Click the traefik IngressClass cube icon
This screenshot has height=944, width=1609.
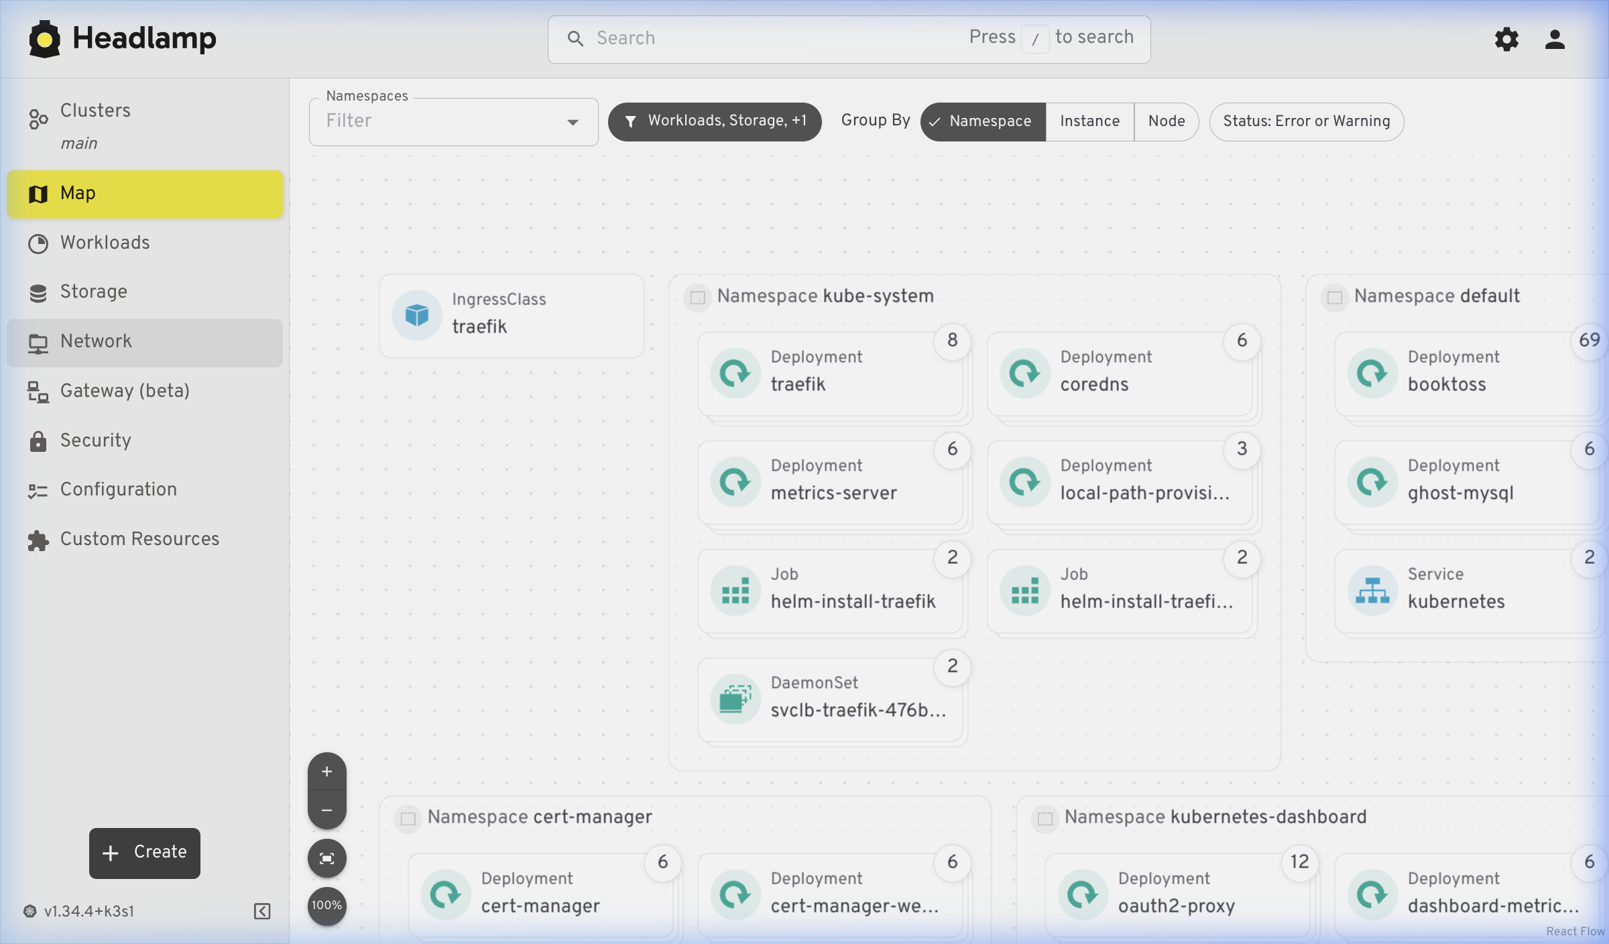coord(417,314)
